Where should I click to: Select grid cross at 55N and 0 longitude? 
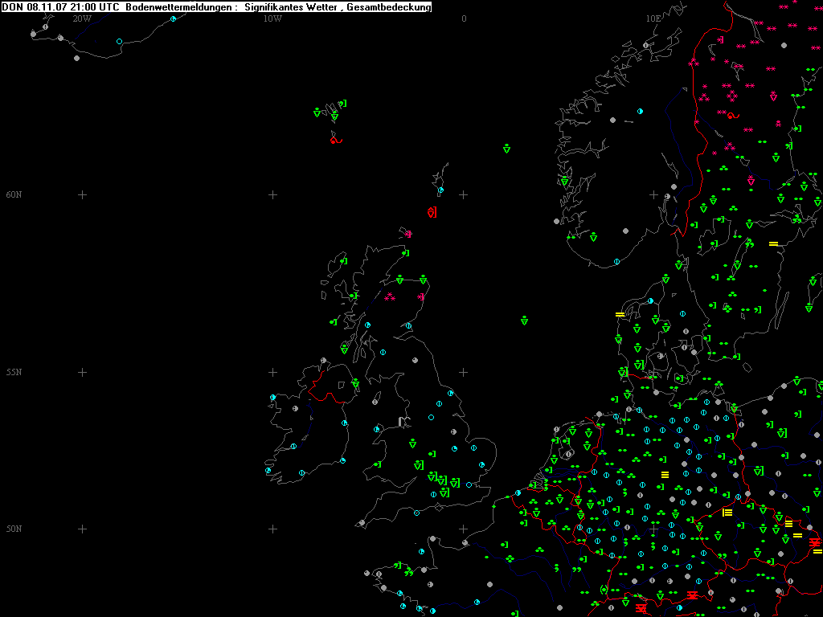click(464, 372)
